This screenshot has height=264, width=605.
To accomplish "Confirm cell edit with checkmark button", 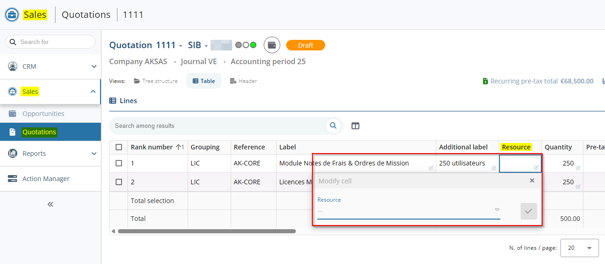I will click(x=528, y=211).
